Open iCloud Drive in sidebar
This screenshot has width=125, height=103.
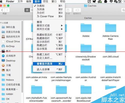[11, 41]
